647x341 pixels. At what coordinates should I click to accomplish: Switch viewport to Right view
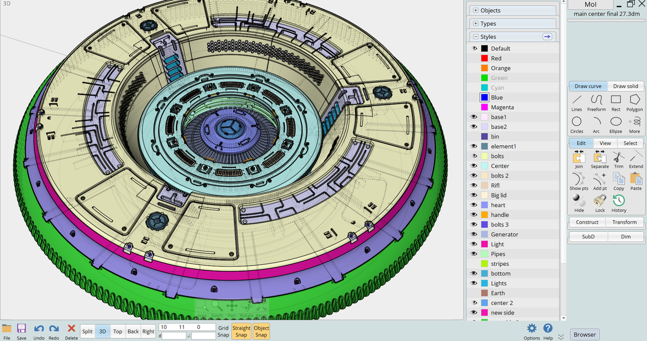(148, 331)
